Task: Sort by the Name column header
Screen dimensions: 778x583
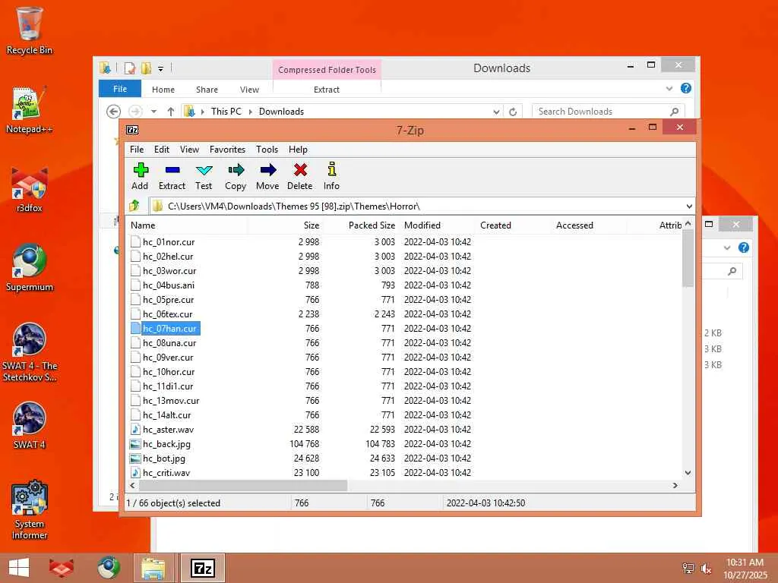Action: [187, 225]
